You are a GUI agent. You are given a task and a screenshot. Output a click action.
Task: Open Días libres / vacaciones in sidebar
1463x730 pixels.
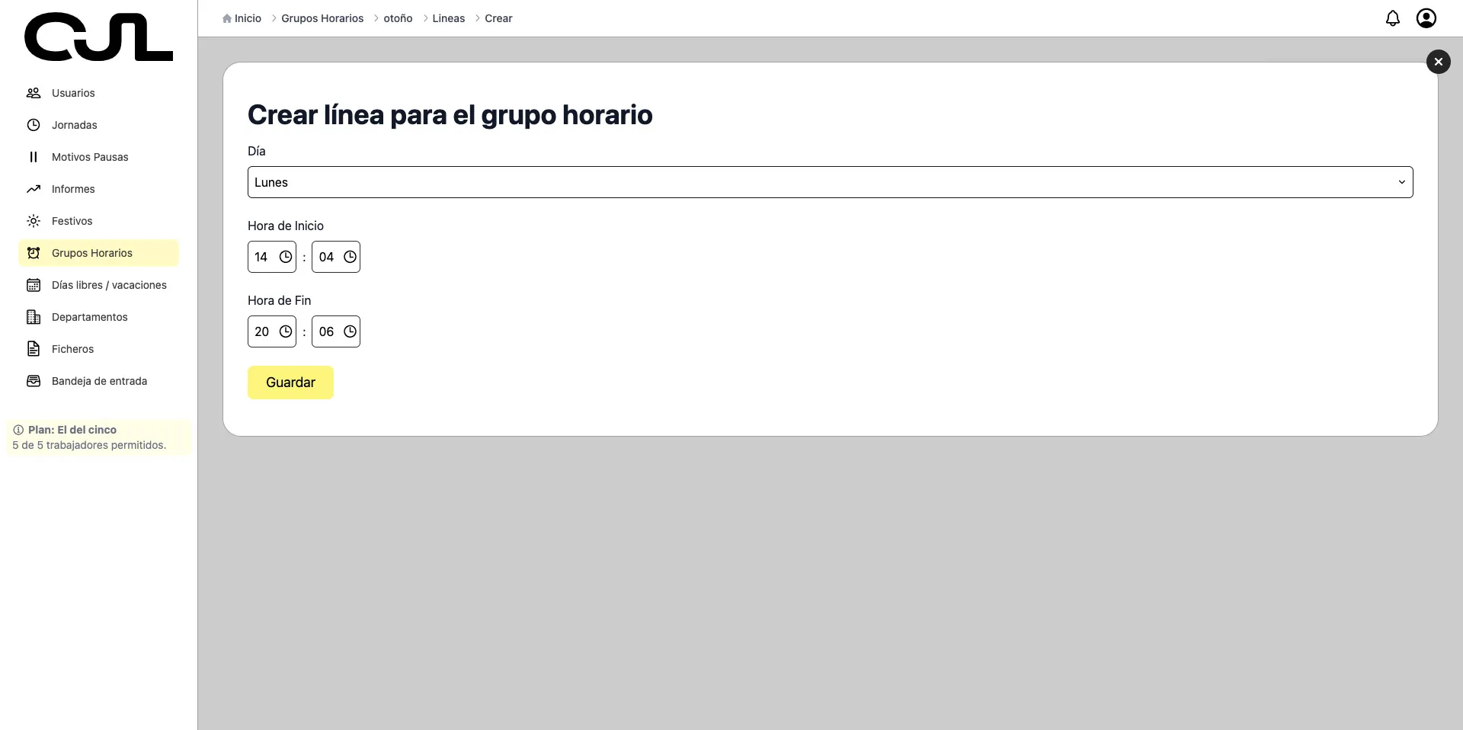(109, 285)
